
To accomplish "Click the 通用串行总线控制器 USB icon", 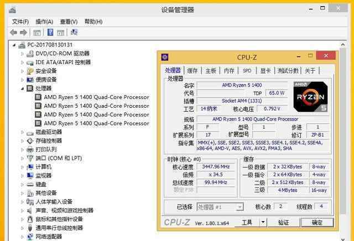I will pos(30,228).
